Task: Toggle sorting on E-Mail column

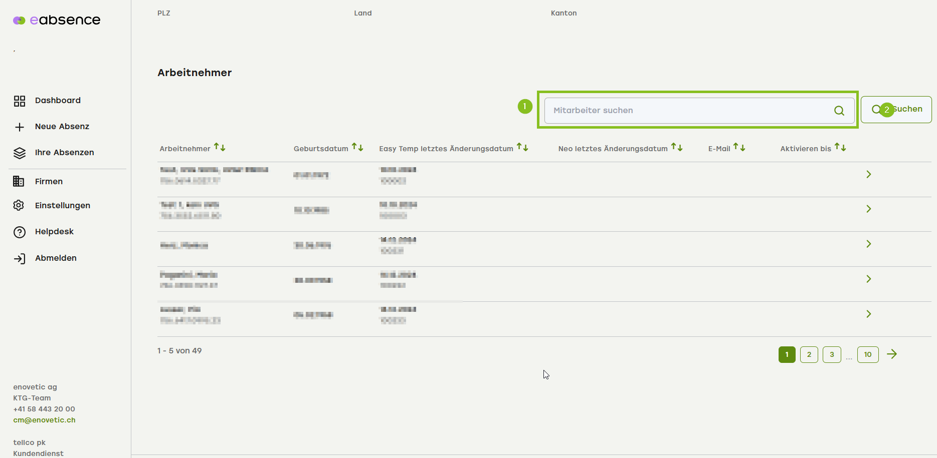Action: click(739, 147)
